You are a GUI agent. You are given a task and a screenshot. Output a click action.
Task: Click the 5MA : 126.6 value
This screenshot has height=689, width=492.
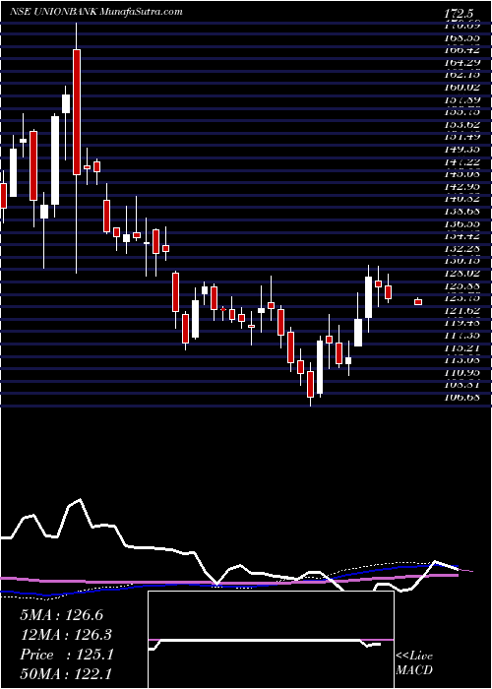tap(61, 615)
